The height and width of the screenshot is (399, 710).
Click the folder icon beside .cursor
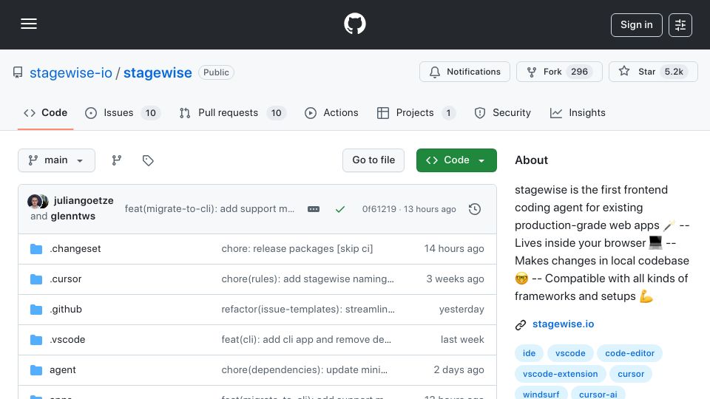(x=36, y=279)
